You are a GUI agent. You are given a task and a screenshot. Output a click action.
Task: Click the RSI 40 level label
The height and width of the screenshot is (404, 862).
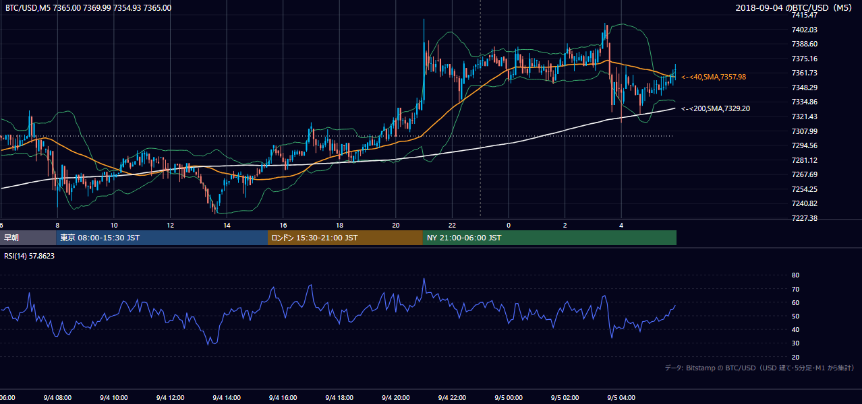pyautogui.click(x=795, y=329)
